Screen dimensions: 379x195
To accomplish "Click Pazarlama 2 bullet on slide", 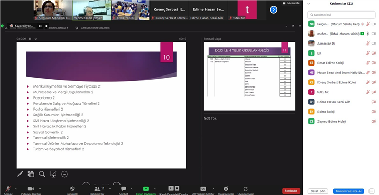I will click(x=44, y=97).
